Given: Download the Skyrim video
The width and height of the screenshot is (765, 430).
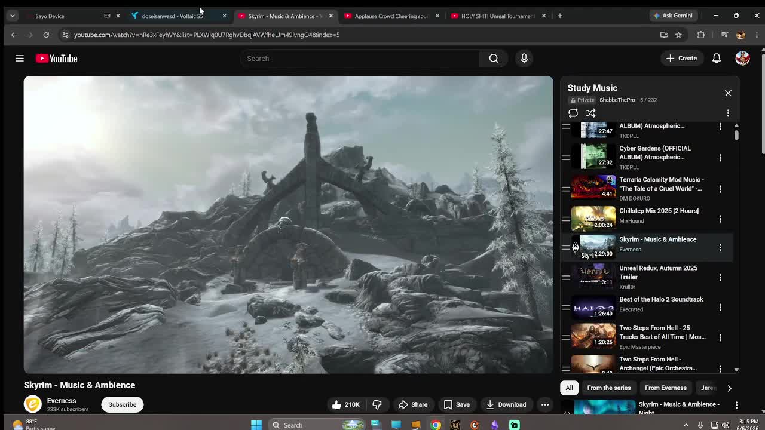Looking at the screenshot, I should click(506, 404).
